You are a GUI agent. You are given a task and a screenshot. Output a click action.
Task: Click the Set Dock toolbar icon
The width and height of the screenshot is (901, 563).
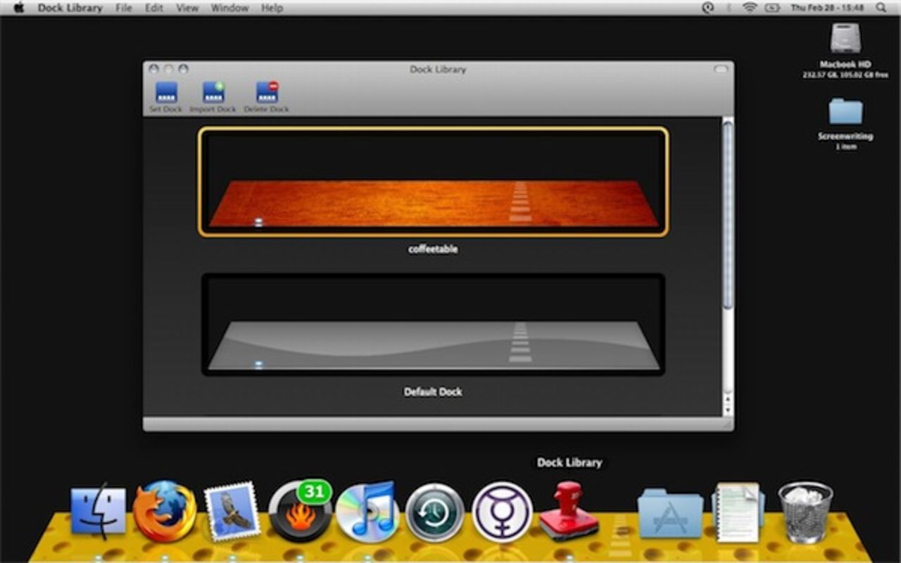(x=166, y=94)
